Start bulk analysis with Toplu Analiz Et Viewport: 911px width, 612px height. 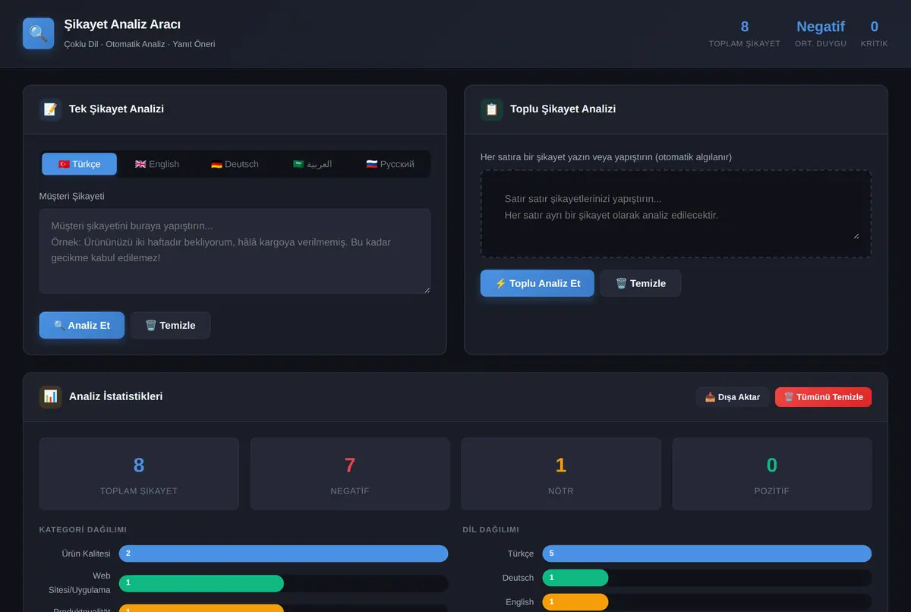(x=537, y=283)
